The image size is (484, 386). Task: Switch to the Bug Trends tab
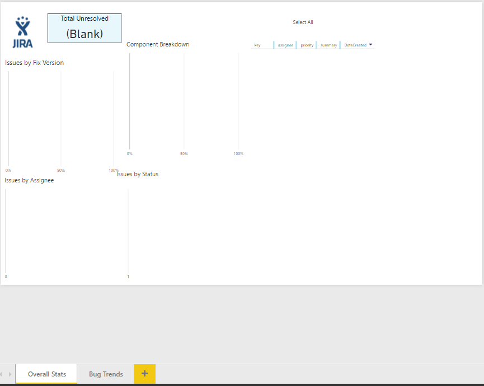[x=106, y=374]
